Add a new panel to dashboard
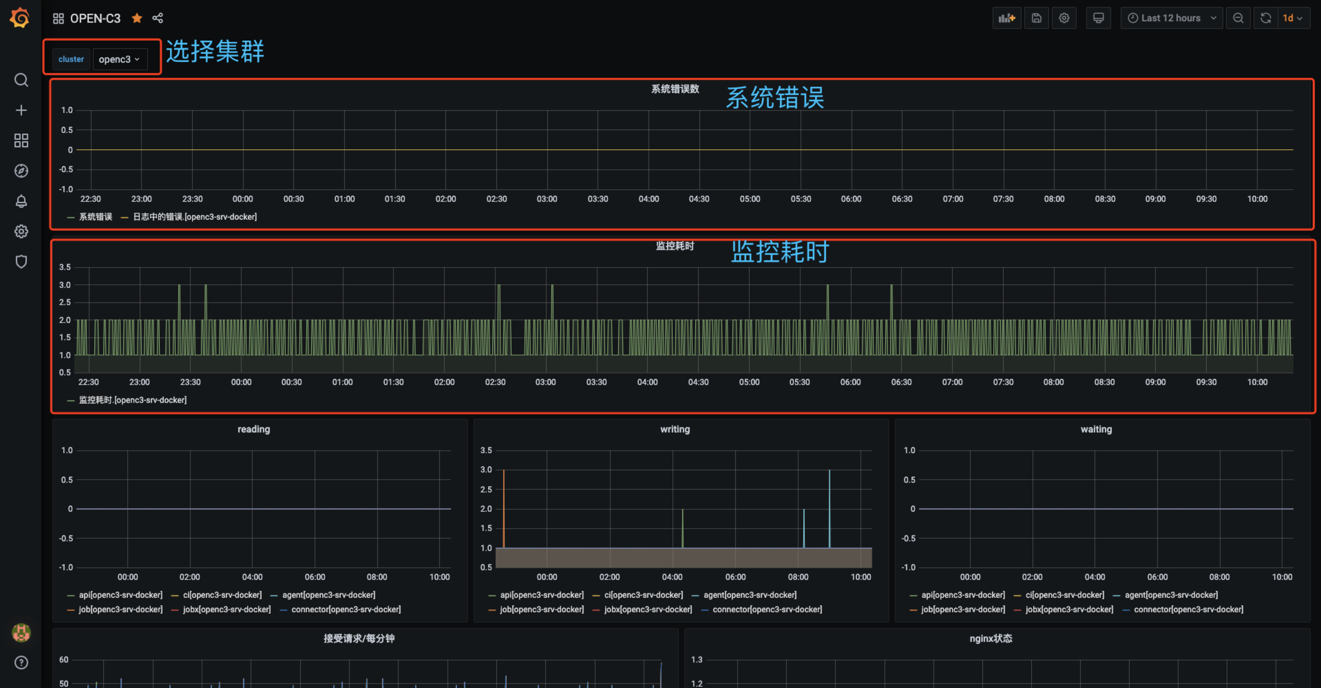 pos(1007,18)
